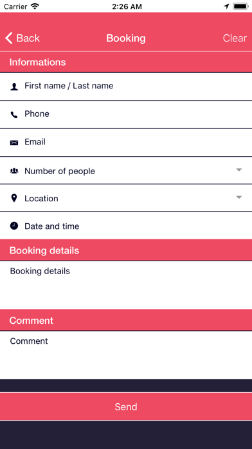Tap the phone handset icon
Viewport: 252px width, 449px height.
pos(14,115)
